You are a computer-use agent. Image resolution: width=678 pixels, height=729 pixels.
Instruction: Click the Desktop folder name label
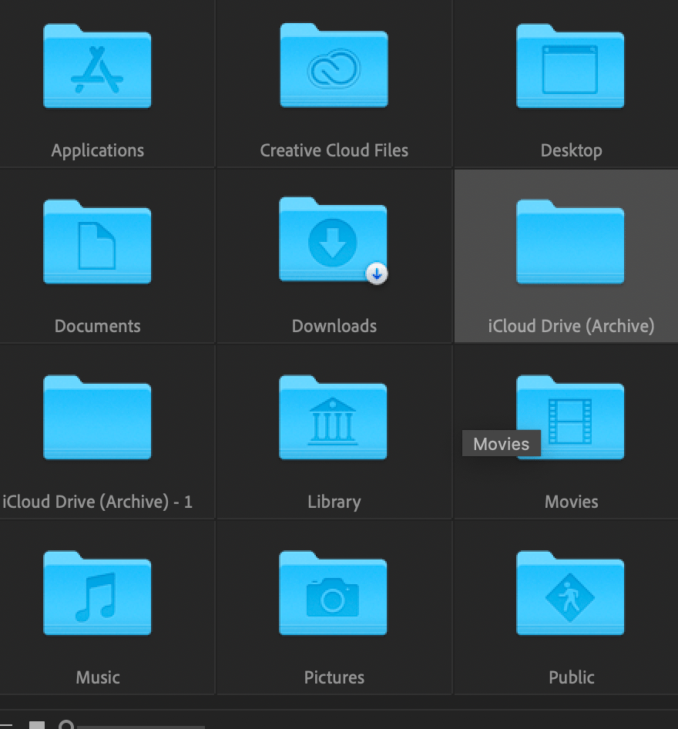coord(571,150)
